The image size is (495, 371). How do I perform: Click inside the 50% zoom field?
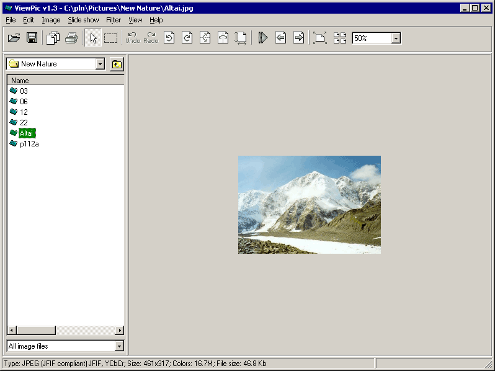(372, 38)
